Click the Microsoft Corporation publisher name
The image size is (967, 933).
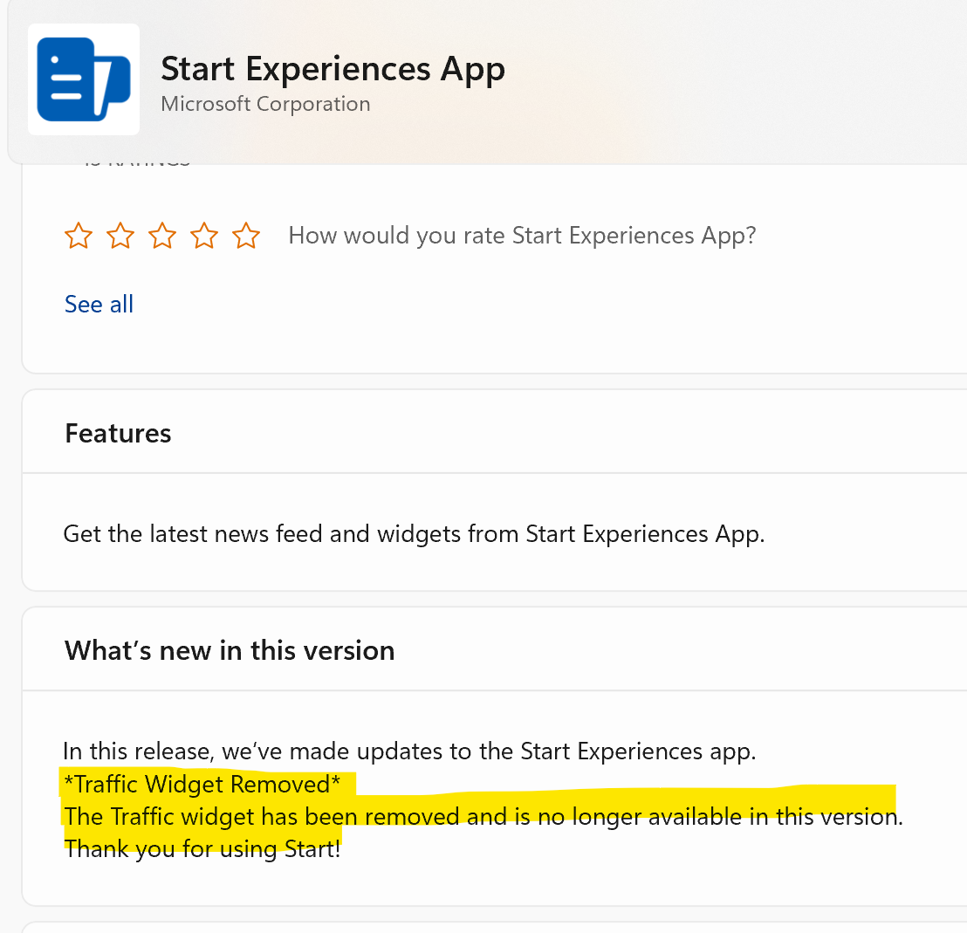[x=265, y=103]
